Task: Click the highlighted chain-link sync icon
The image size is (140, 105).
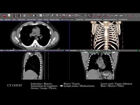Action: click(89, 15)
